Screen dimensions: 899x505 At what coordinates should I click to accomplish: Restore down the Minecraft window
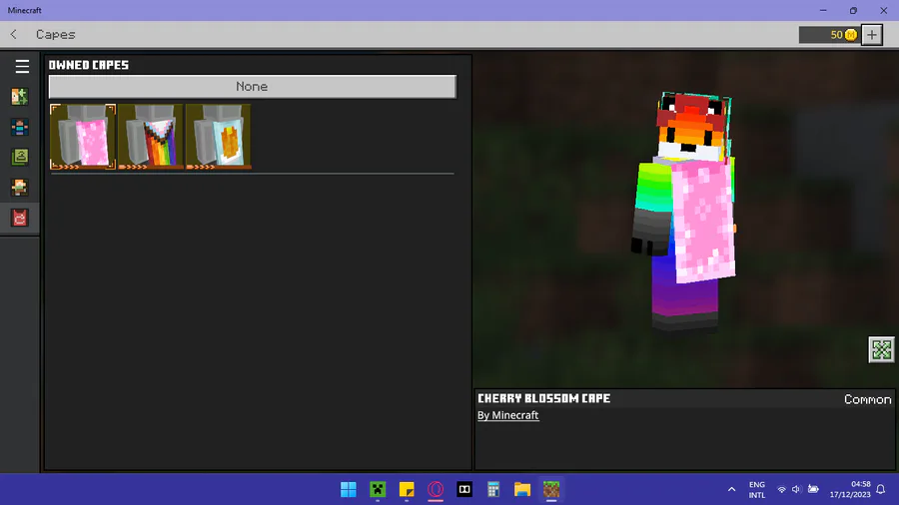coord(853,10)
